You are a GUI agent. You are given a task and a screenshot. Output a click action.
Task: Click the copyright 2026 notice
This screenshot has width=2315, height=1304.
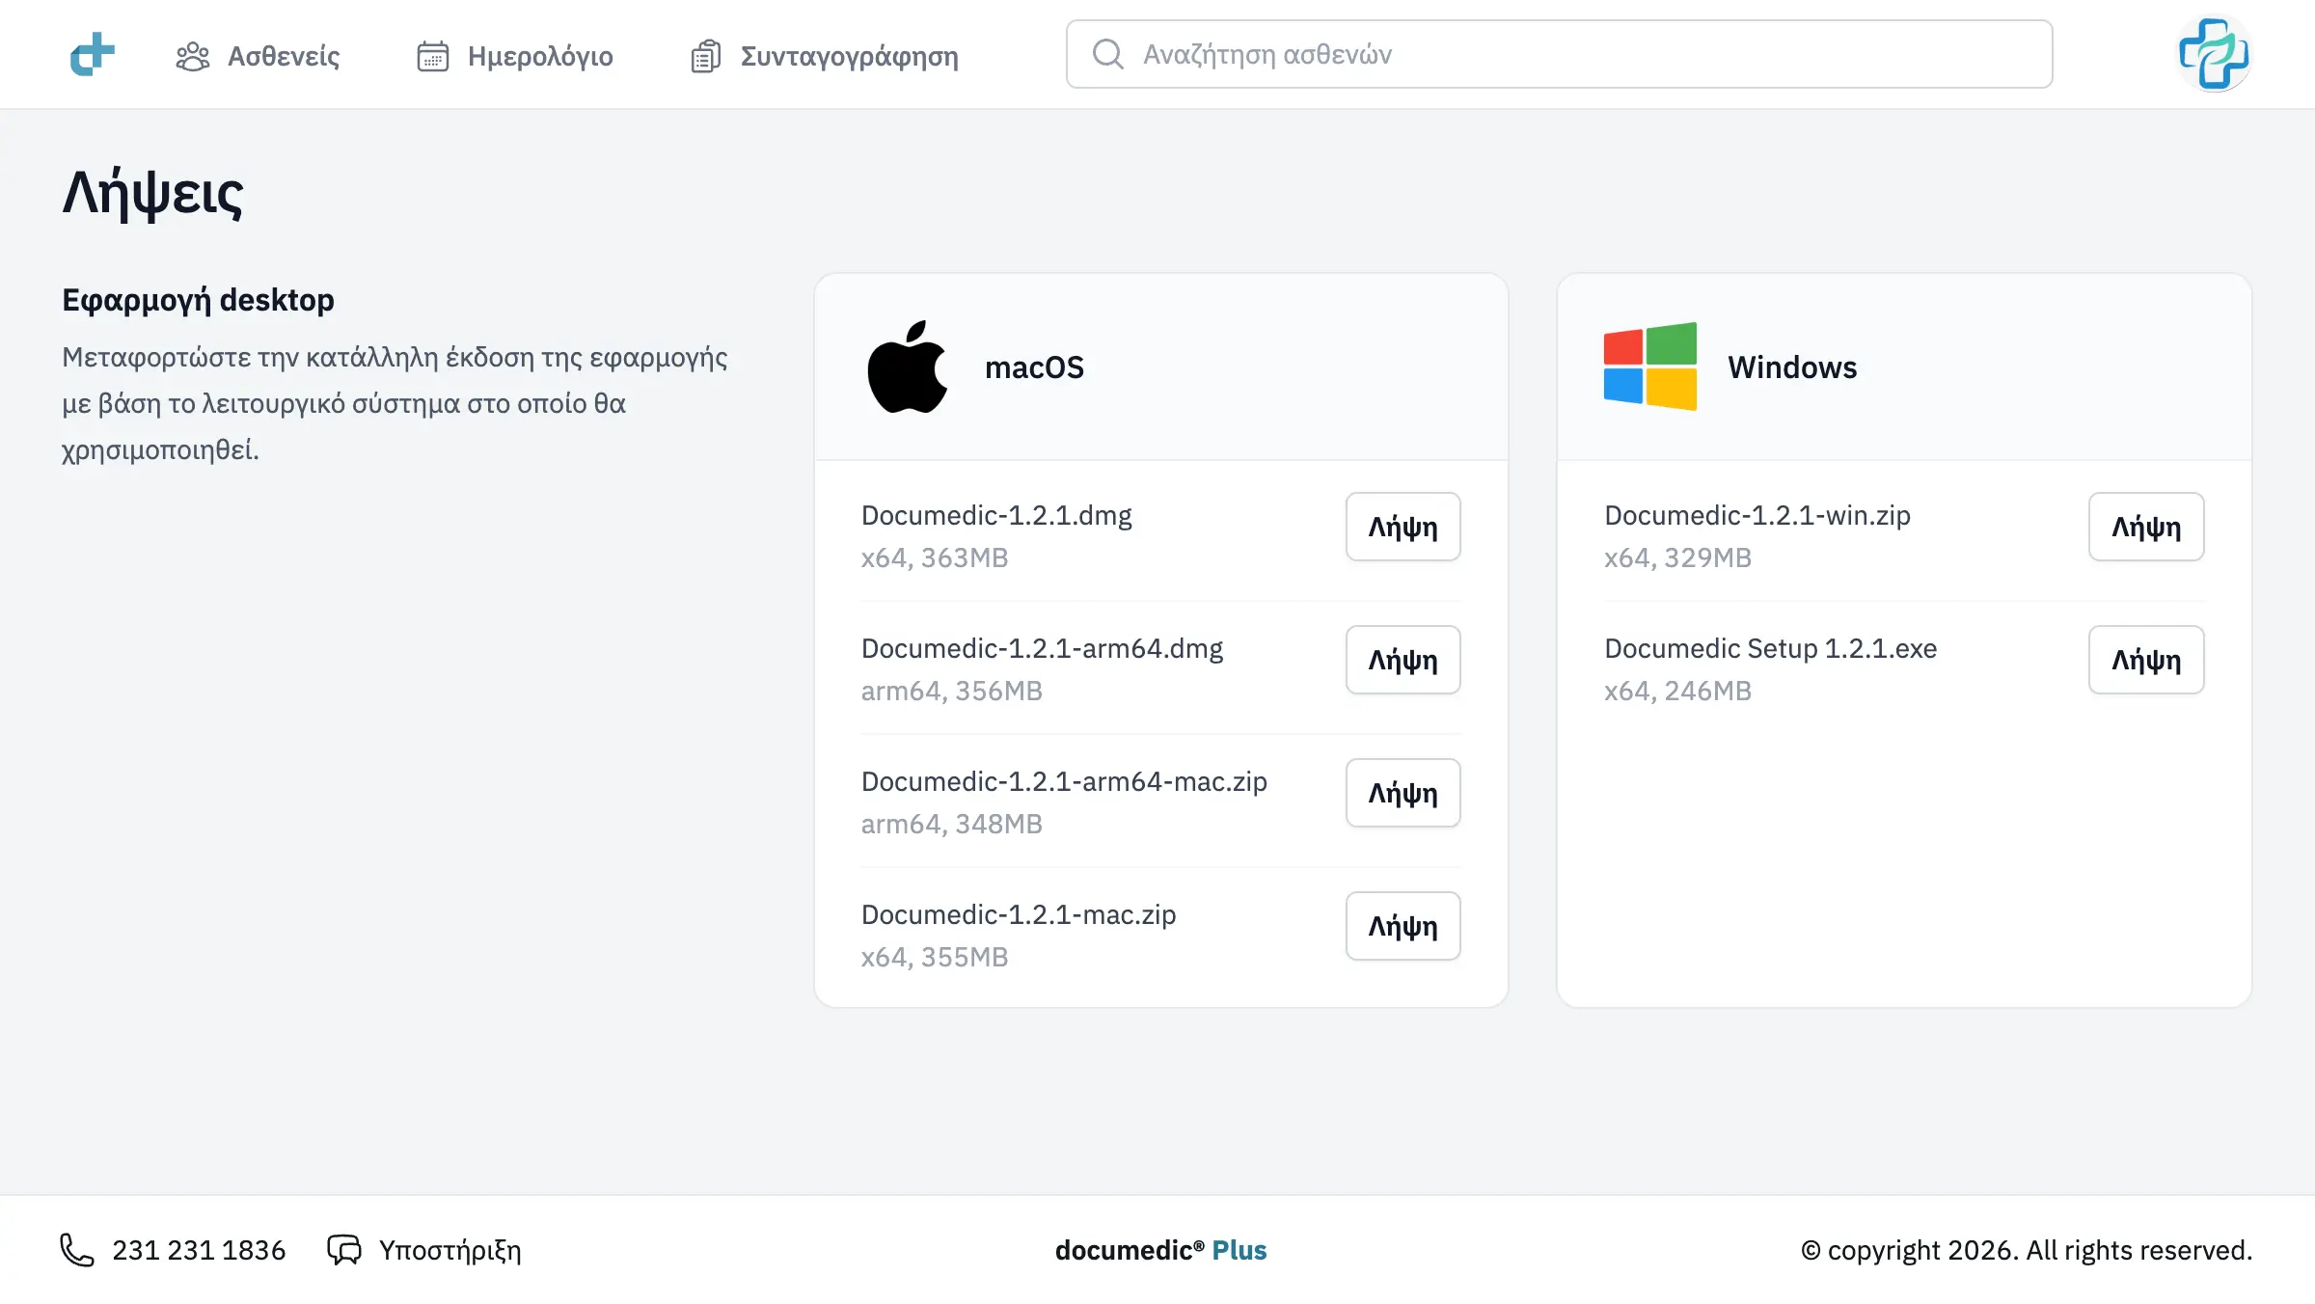click(x=2027, y=1250)
